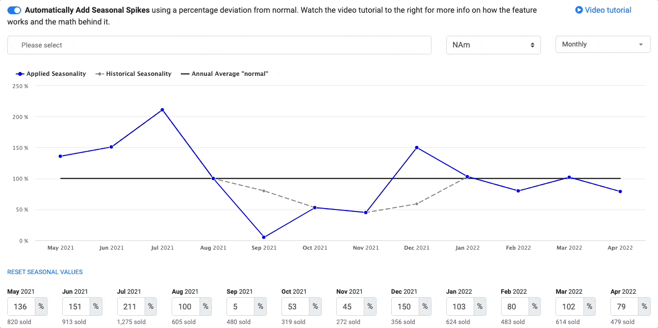This screenshot has height=328, width=658.
Task: Click the play icon beside Video tutorial
Action: tap(579, 10)
